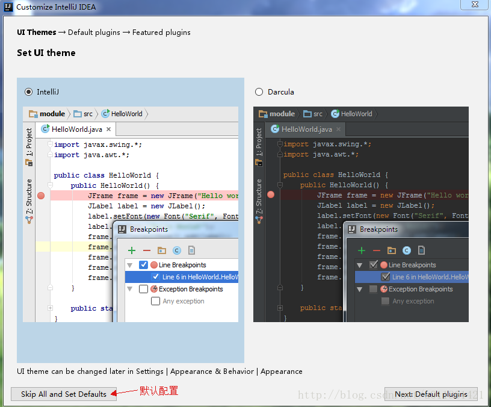The width and height of the screenshot is (491, 407).
Task: Click group by file icon in Darcula preview
Action: (x=421, y=250)
